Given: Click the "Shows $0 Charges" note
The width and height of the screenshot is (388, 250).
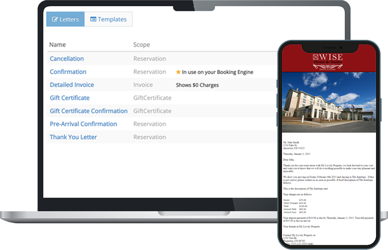Looking at the screenshot, I should point(197,85).
